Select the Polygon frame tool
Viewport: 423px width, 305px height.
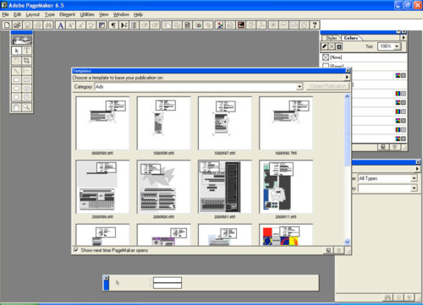26,97
